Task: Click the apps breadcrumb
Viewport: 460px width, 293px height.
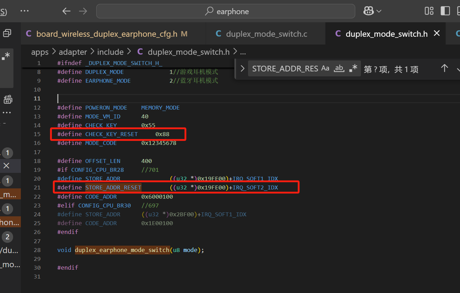Action: pos(40,52)
